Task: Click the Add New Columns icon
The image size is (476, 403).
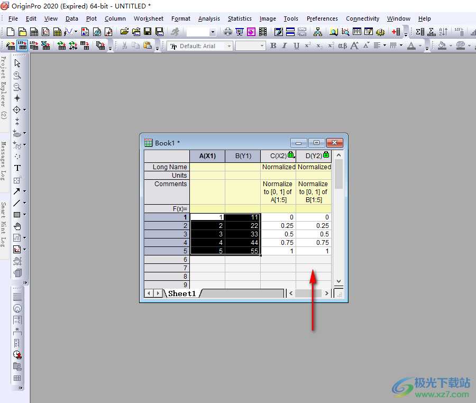Action: [396, 32]
